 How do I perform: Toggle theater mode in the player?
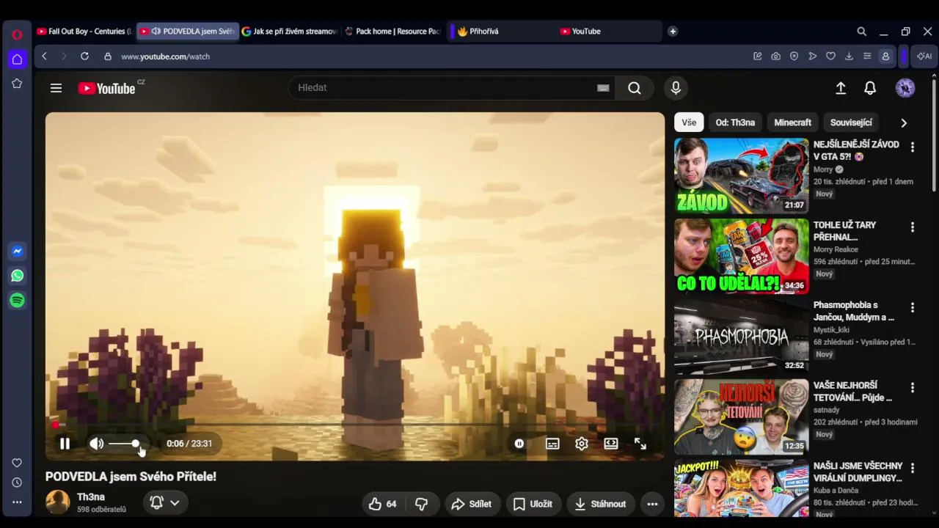click(611, 444)
